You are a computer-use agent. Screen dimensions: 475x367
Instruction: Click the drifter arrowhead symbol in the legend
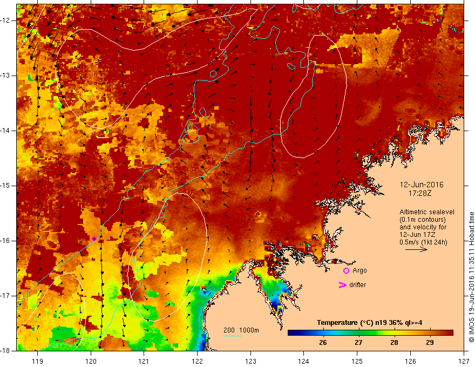coord(342,285)
